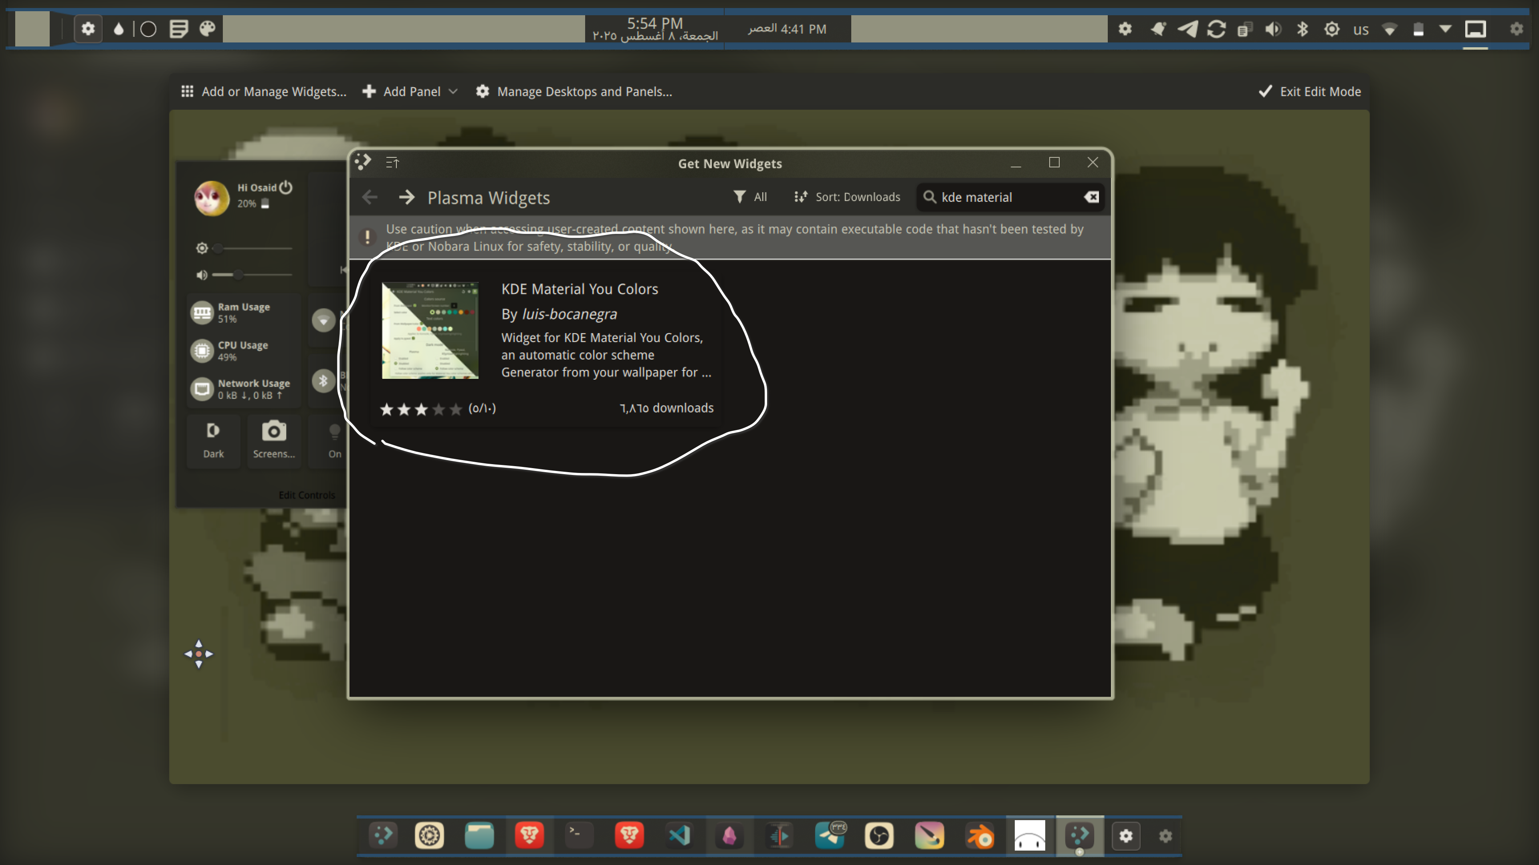Click the kde material search field
The width and height of the screenshot is (1539, 865).
tap(1010, 197)
